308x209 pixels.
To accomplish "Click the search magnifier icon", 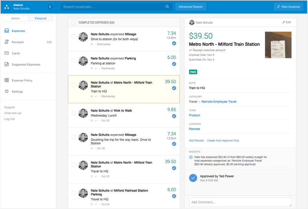I will [167, 7].
